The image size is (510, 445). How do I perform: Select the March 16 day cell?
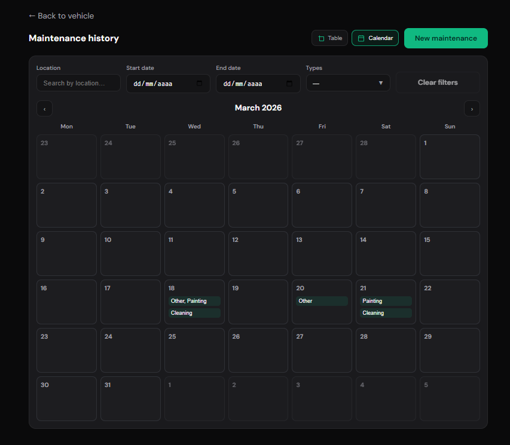pos(66,302)
